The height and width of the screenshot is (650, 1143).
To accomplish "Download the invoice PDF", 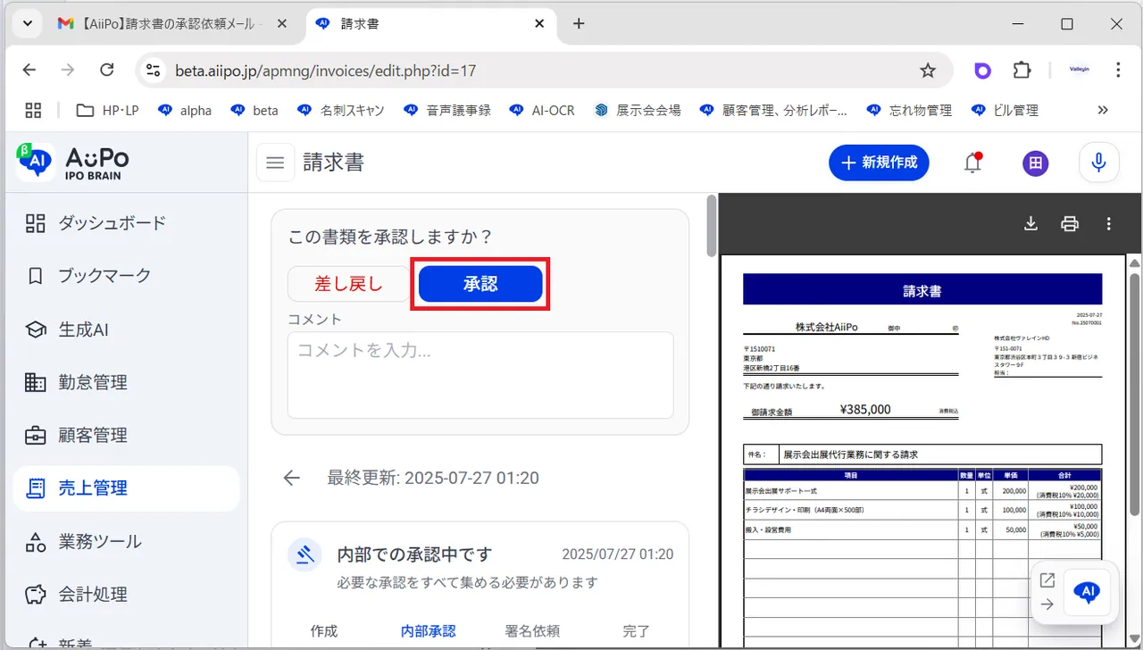I will [1030, 223].
